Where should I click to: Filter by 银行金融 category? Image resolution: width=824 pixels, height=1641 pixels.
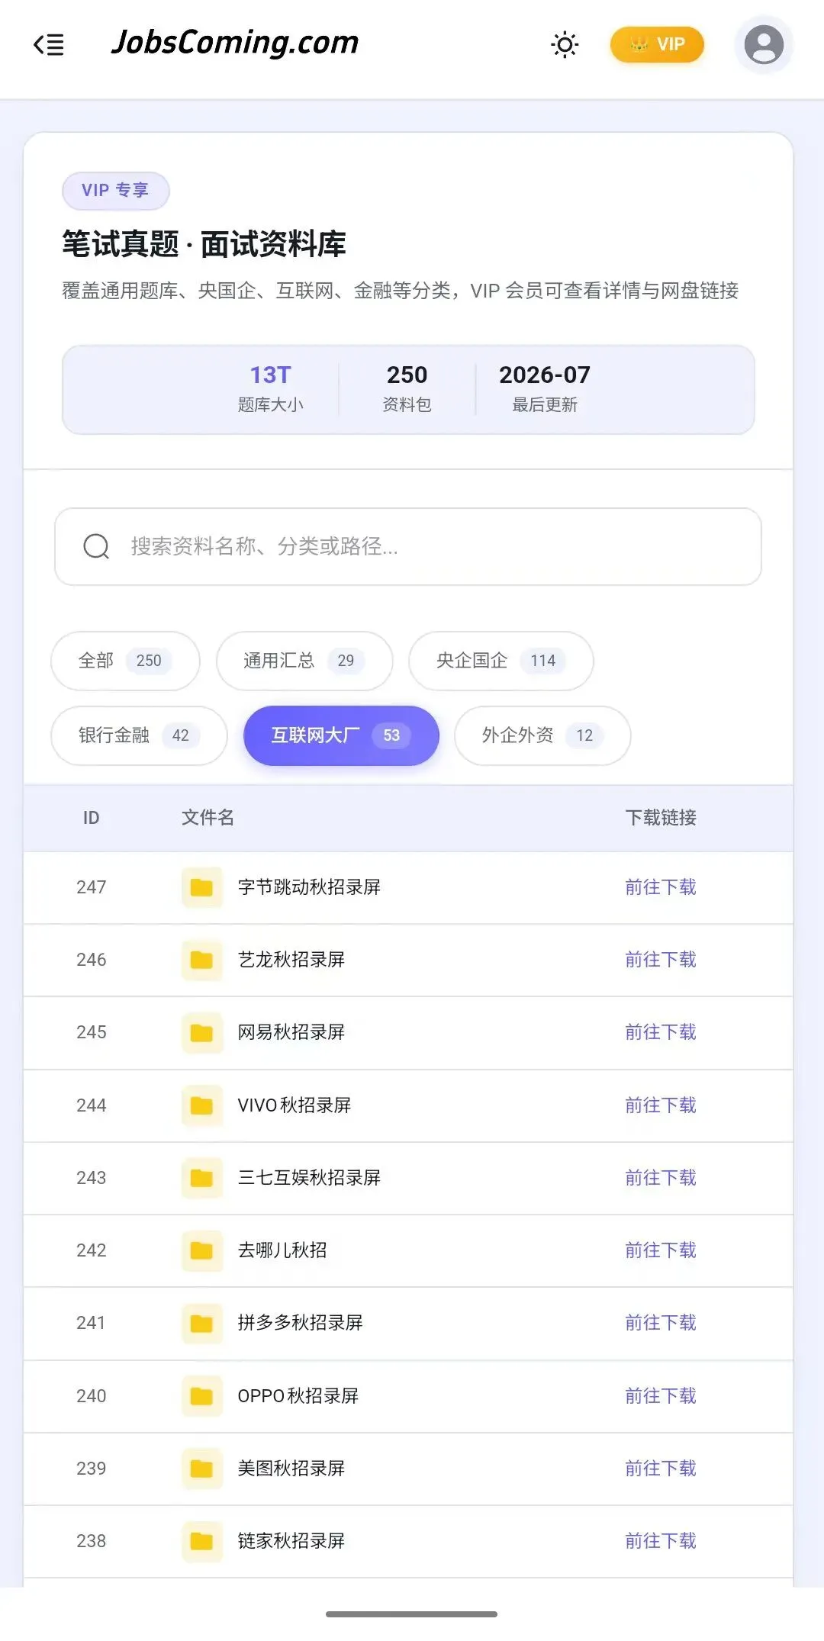(139, 735)
